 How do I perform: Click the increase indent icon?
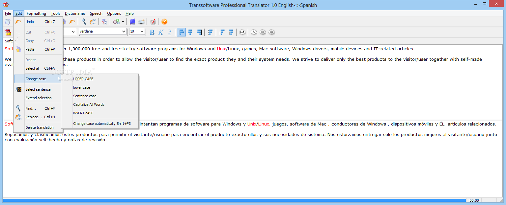(231, 32)
